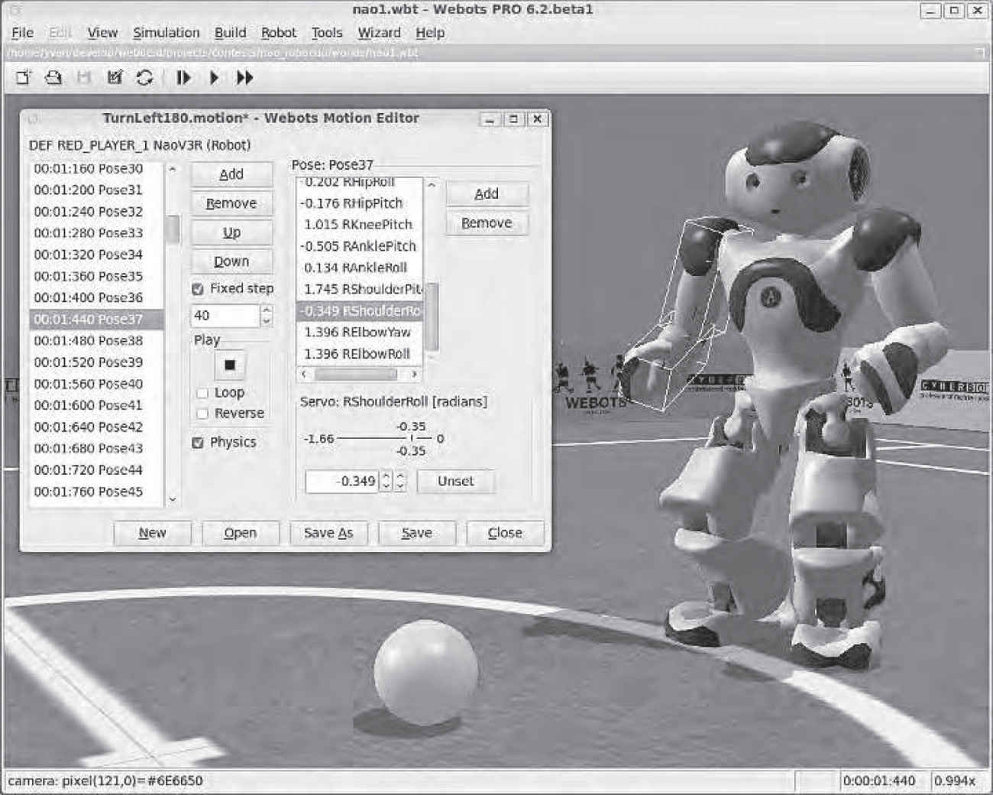Click the Stop button under Play

click(229, 365)
